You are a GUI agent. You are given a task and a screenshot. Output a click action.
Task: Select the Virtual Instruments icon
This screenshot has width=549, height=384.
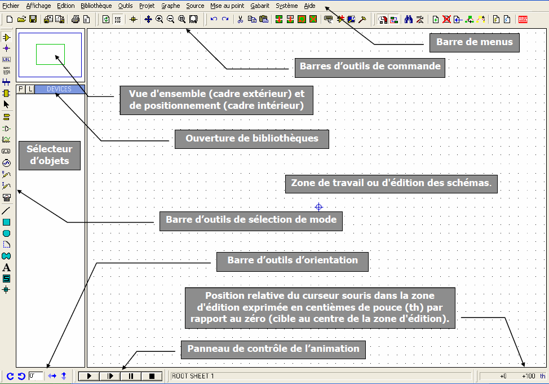6,197
